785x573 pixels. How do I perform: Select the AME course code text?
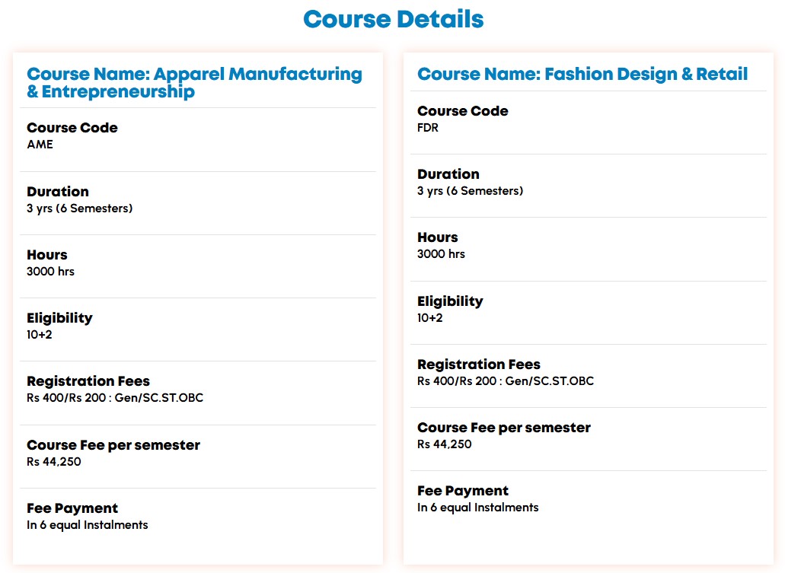[x=40, y=144]
